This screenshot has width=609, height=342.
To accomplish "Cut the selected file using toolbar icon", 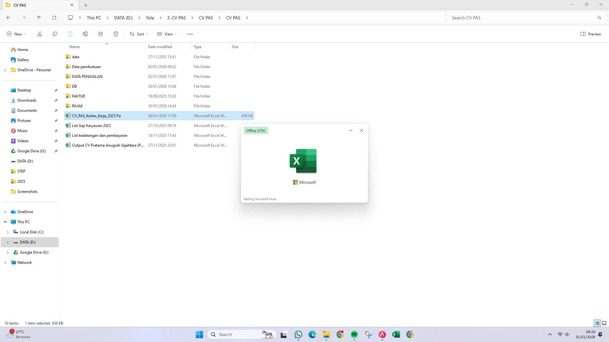I will (x=39, y=34).
